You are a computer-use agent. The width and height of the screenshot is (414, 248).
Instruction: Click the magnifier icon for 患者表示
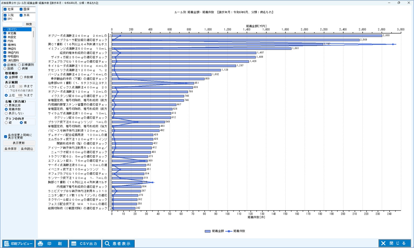107,244
